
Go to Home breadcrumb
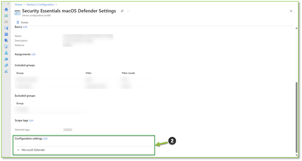tap(18, 4)
